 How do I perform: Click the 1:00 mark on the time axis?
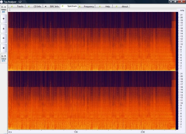76,132
